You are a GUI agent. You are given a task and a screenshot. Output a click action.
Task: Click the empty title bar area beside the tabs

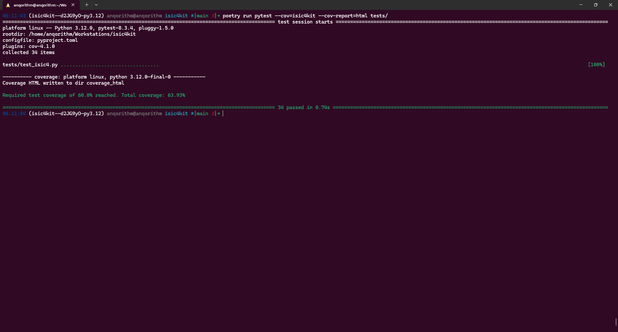pos(322,5)
